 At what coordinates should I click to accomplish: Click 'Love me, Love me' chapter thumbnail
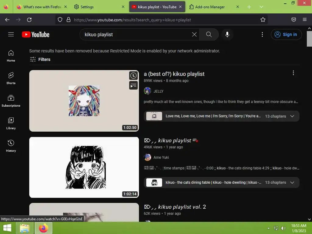[154, 116]
